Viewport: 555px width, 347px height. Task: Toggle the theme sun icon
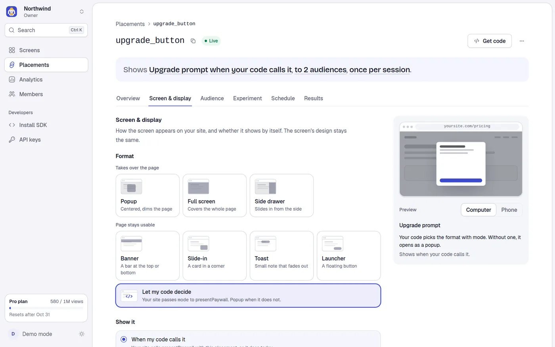click(82, 334)
